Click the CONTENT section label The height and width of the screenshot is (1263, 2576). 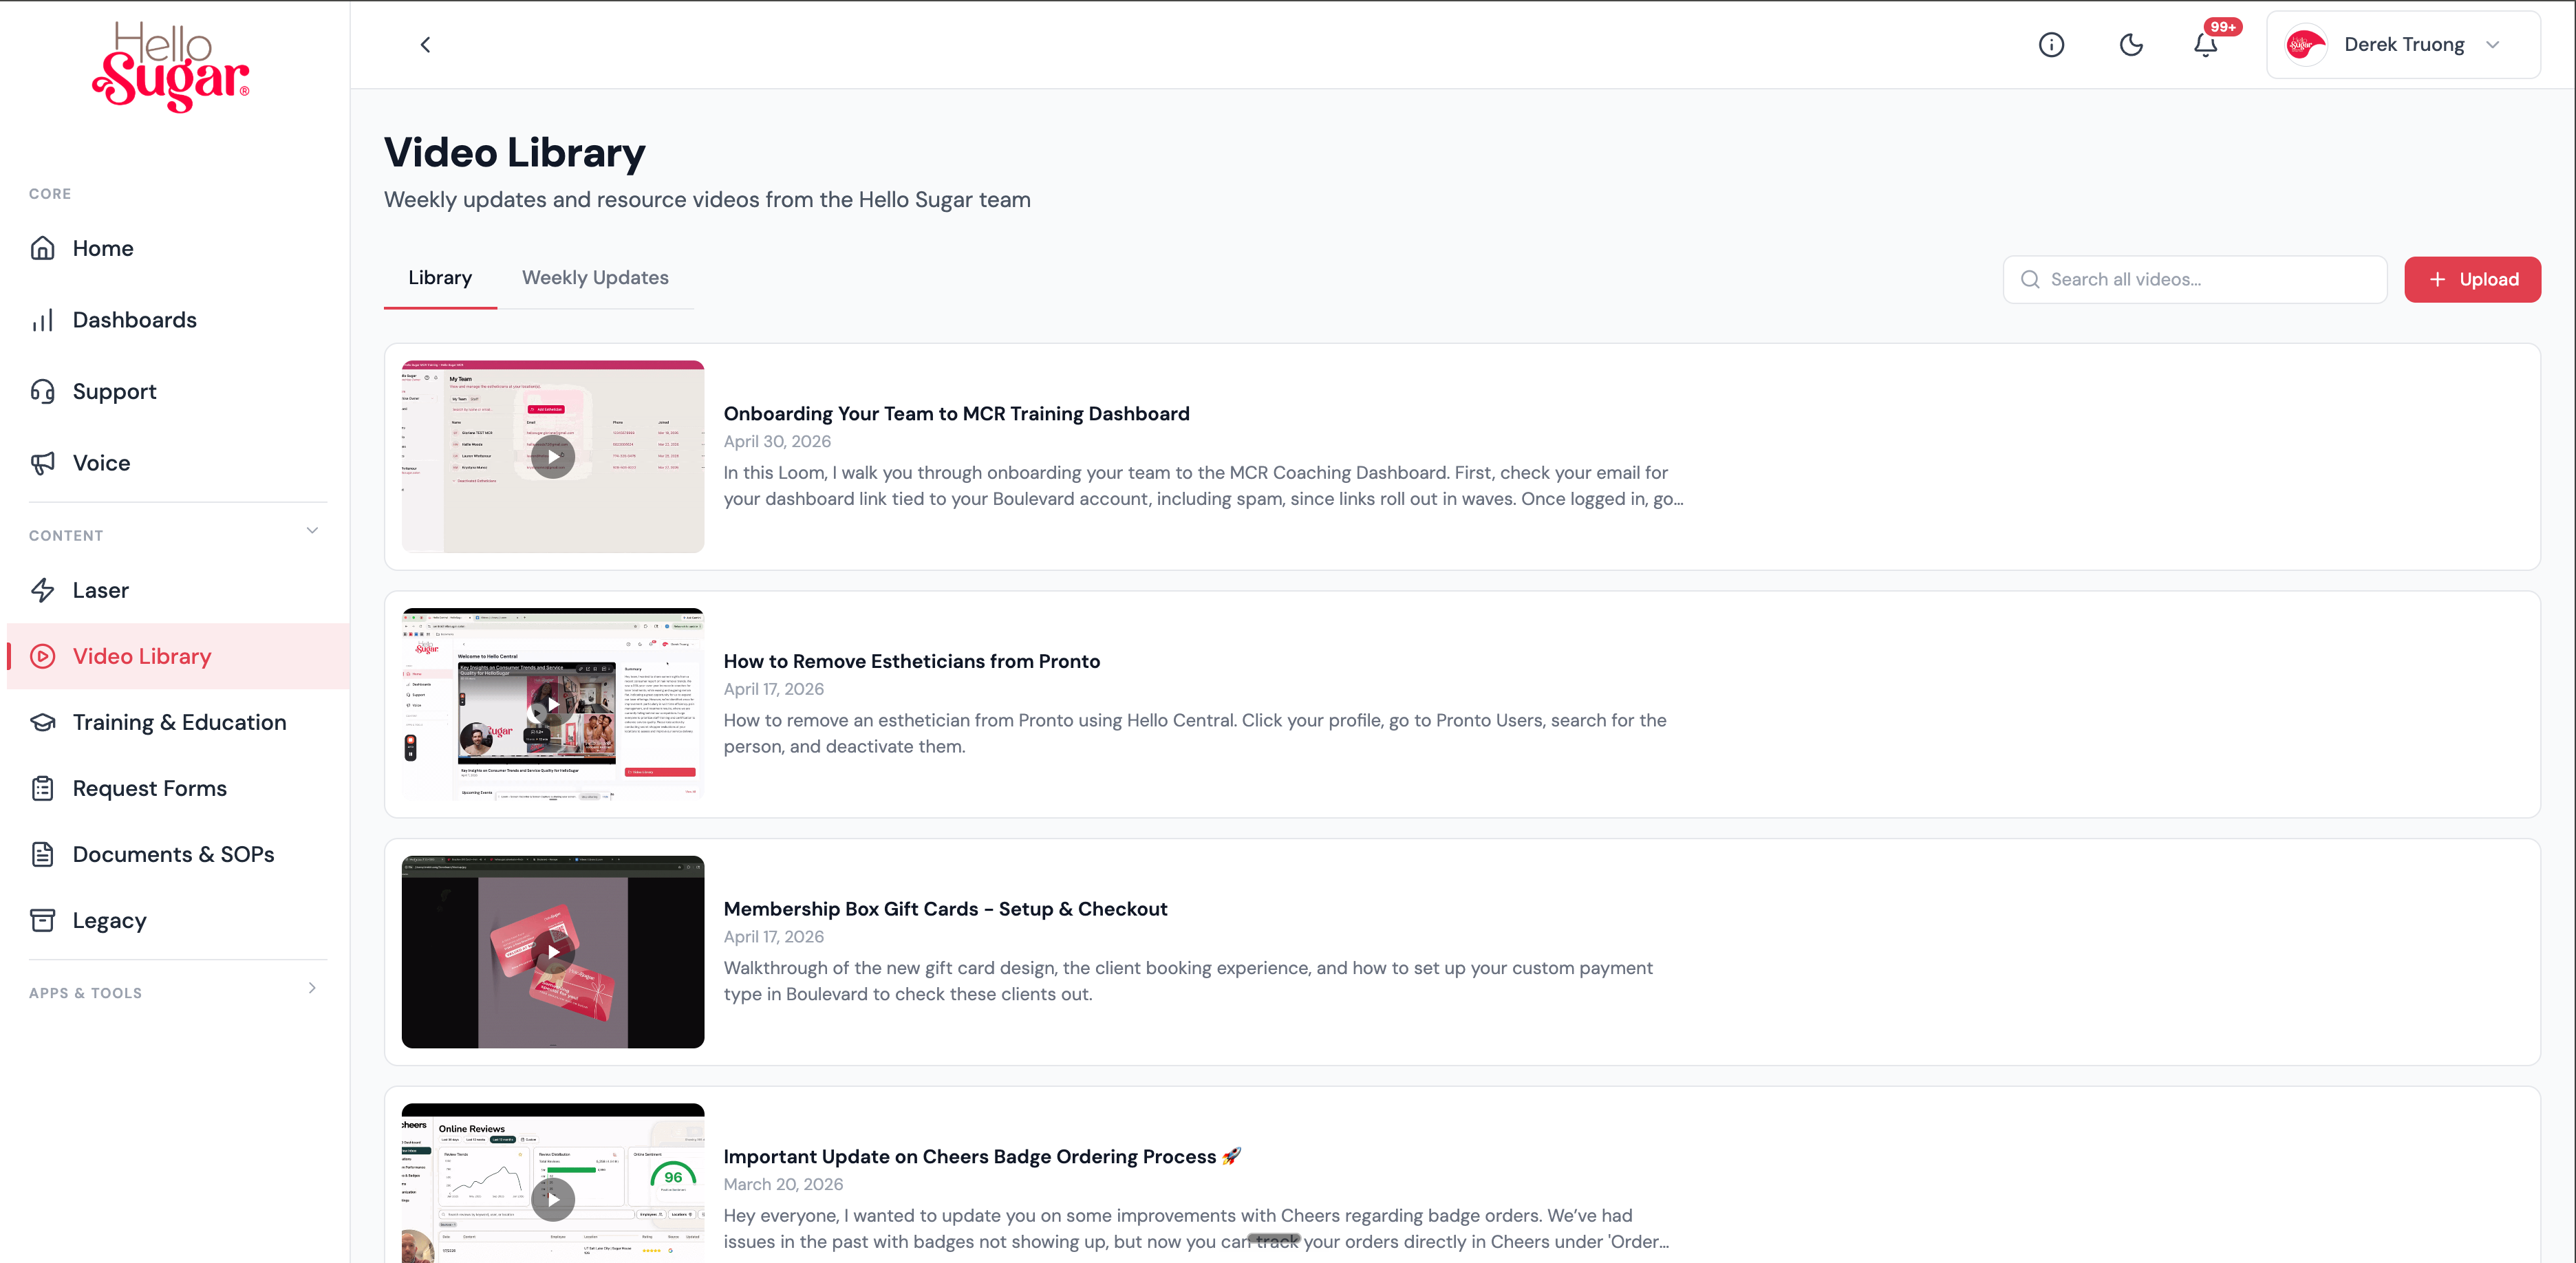[x=66, y=536]
